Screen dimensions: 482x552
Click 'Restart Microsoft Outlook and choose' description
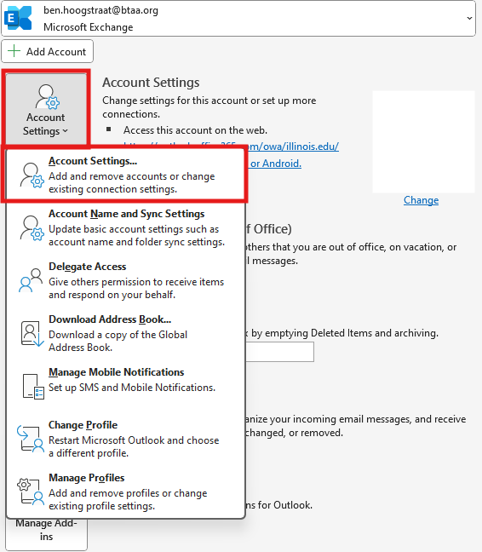(x=134, y=440)
